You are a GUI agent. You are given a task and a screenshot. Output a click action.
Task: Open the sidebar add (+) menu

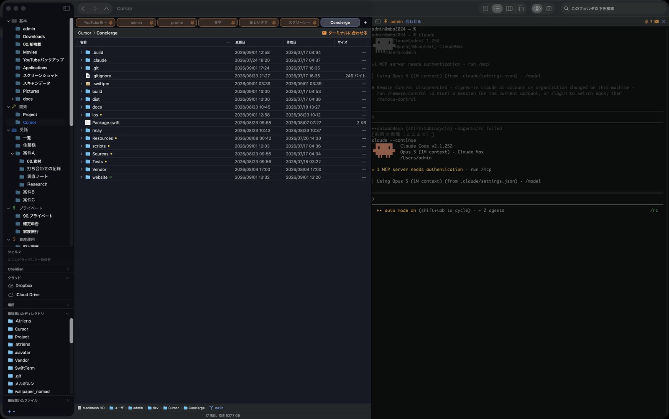(x=11, y=411)
